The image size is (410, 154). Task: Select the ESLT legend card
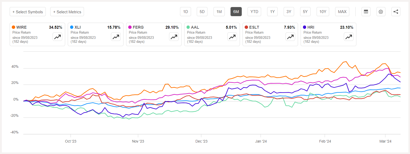point(270,34)
